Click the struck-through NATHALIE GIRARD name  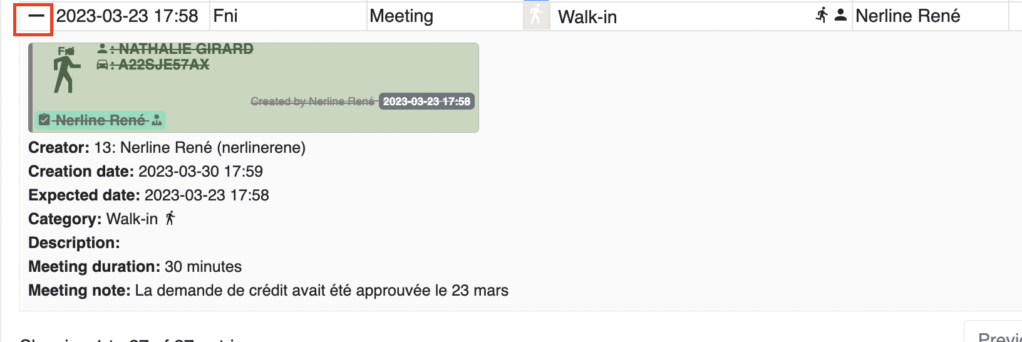click(x=186, y=48)
